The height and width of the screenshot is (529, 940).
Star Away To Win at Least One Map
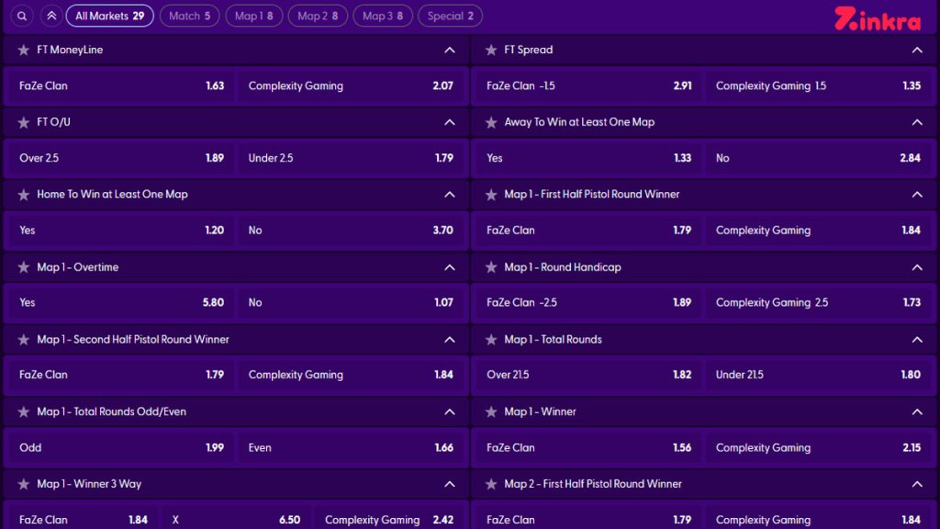click(491, 122)
